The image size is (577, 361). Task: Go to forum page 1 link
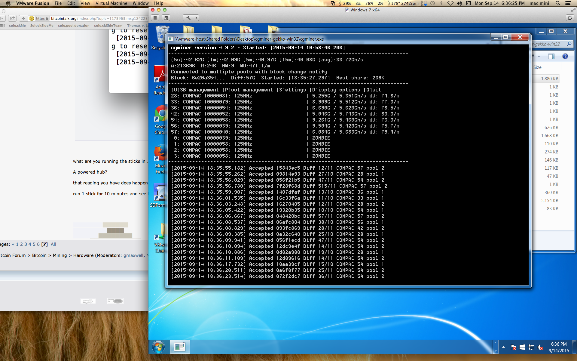click(x=17, y=244)
